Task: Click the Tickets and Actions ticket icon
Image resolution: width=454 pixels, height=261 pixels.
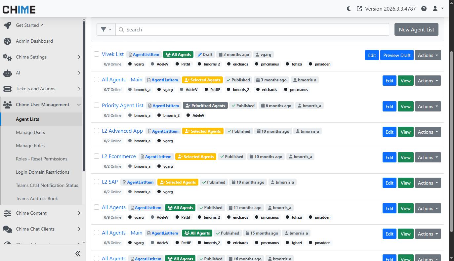Action: 7,89
